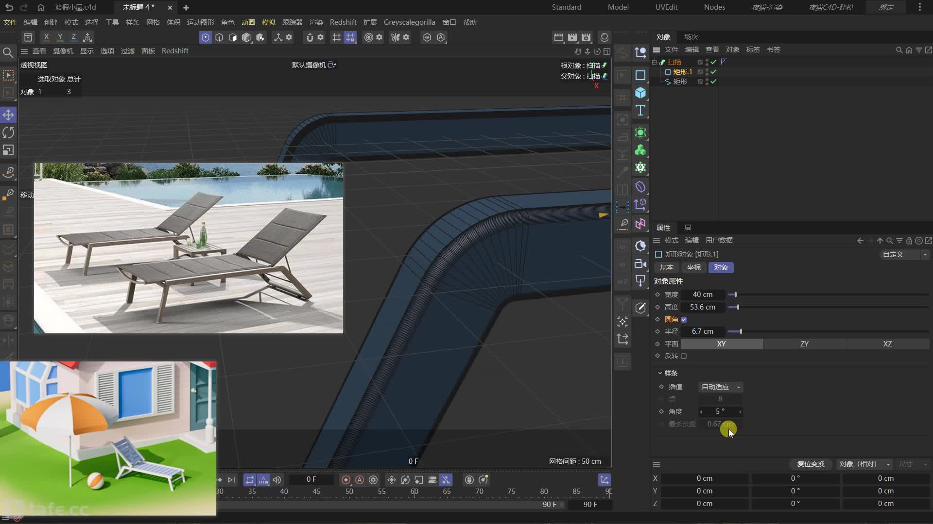Collapse the 样条 section
The image size is (933, 524).
coord(660,373)
